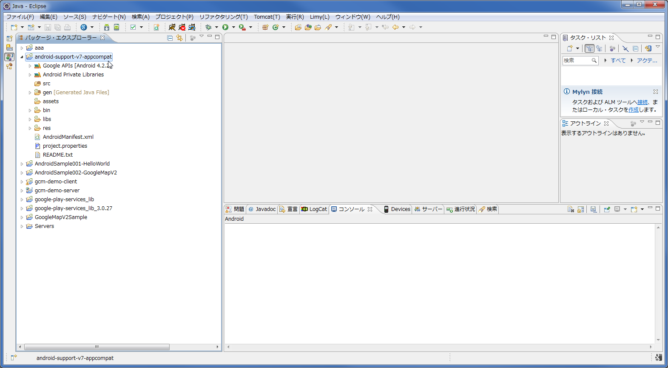
Task: Expand the Servers project
Action: coord(22,226)
